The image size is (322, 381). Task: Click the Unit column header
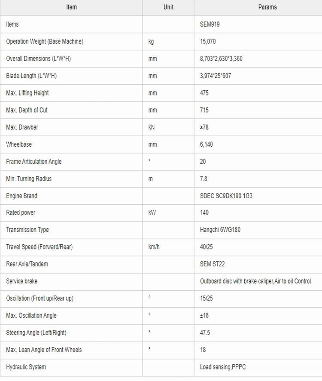coord(168,7)
